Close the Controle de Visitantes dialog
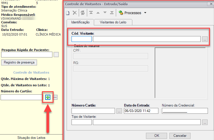Image resolution: width=214 pixels, height=140 pixels. [x=211, y=4]
